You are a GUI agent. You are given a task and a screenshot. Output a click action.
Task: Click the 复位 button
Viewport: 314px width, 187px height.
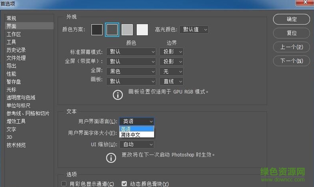(291, 33)
